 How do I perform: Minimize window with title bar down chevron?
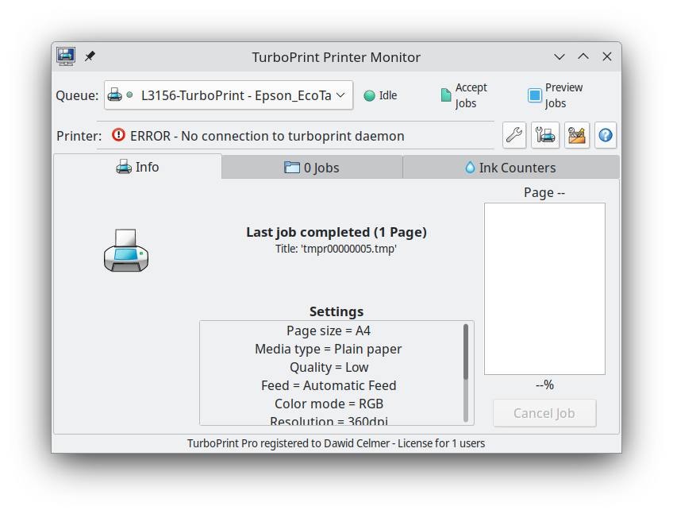[560, 57]
